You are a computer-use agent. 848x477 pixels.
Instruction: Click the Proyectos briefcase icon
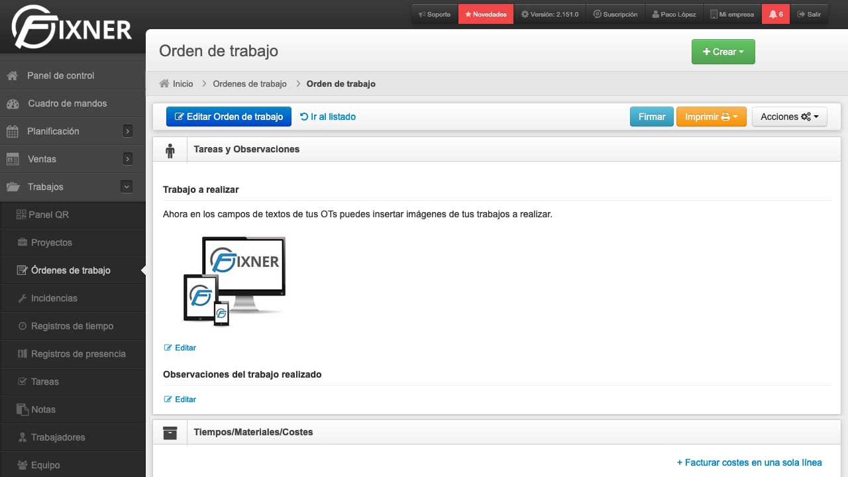[x=22, y=242]
